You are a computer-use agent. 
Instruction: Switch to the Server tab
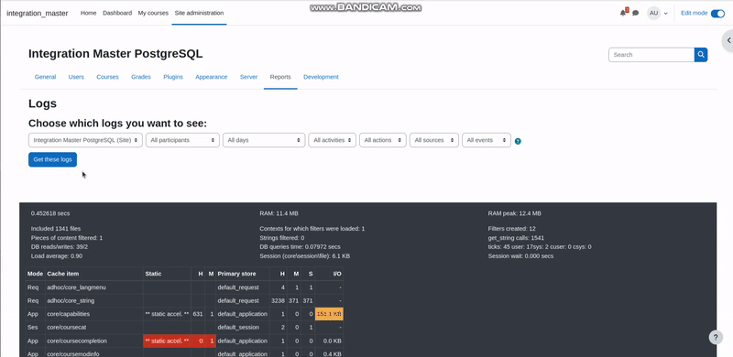point(248,77)
